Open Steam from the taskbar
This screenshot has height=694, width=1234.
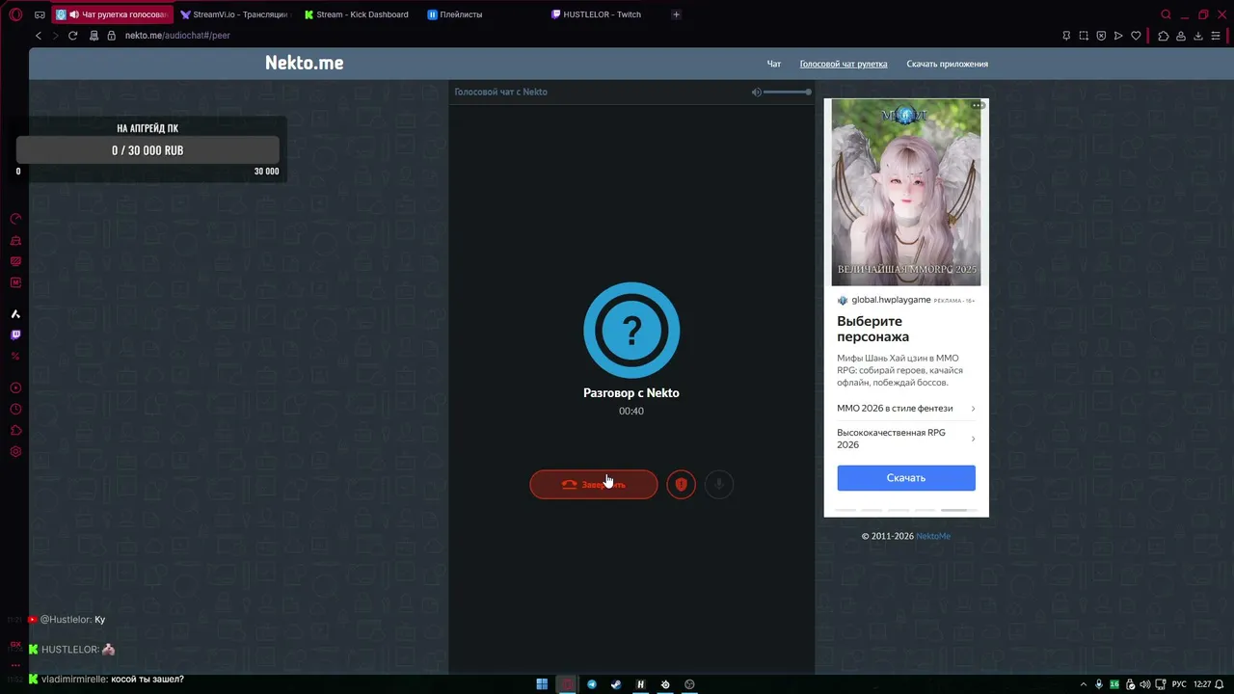616,684
